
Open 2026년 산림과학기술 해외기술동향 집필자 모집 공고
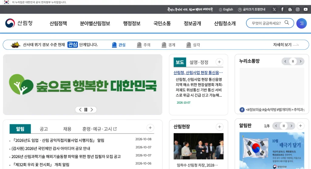(66, 157)
